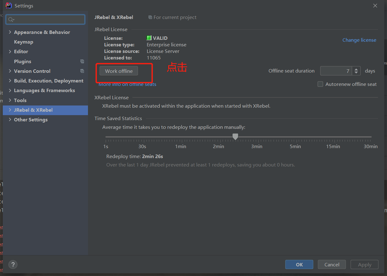Open the Keymap settings page
Screen dimensions: 387x276
[x=24, y=42]
